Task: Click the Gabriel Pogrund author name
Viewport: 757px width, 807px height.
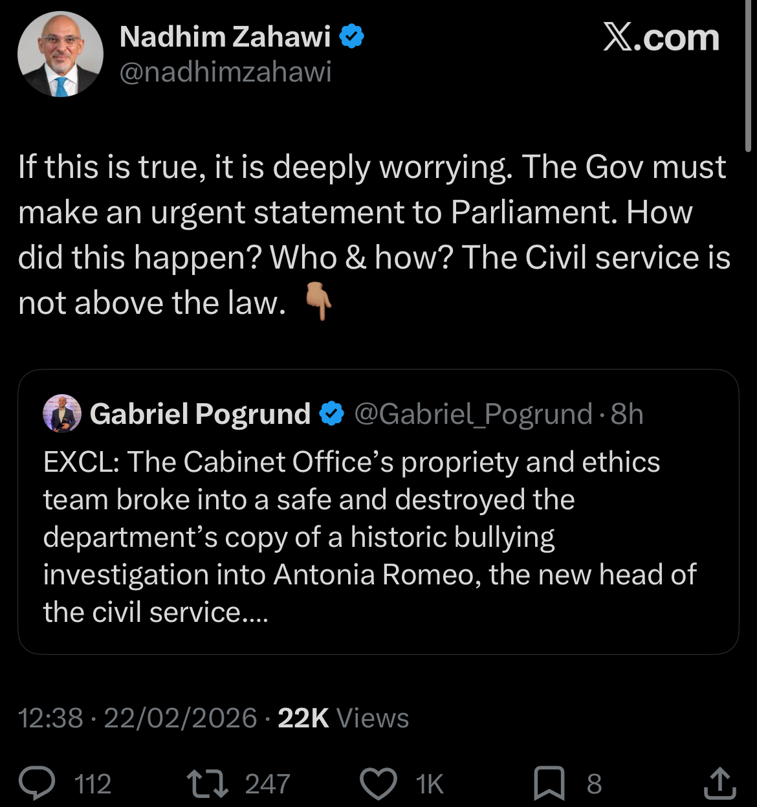Action: pos(200,414)
